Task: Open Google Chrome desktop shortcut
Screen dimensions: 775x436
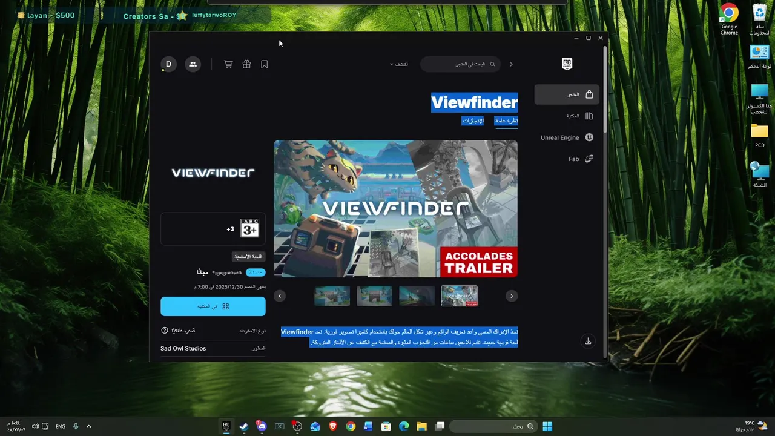Action: (x=729, y=19)
